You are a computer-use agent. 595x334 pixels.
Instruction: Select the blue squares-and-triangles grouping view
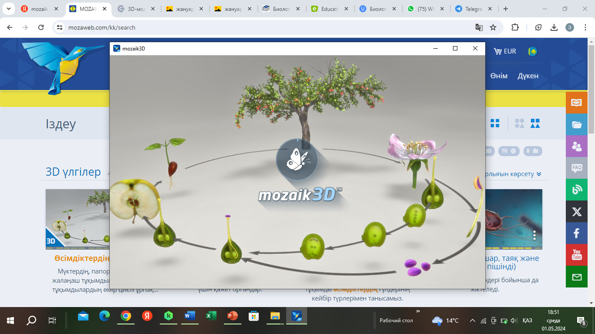pos(535,123)
